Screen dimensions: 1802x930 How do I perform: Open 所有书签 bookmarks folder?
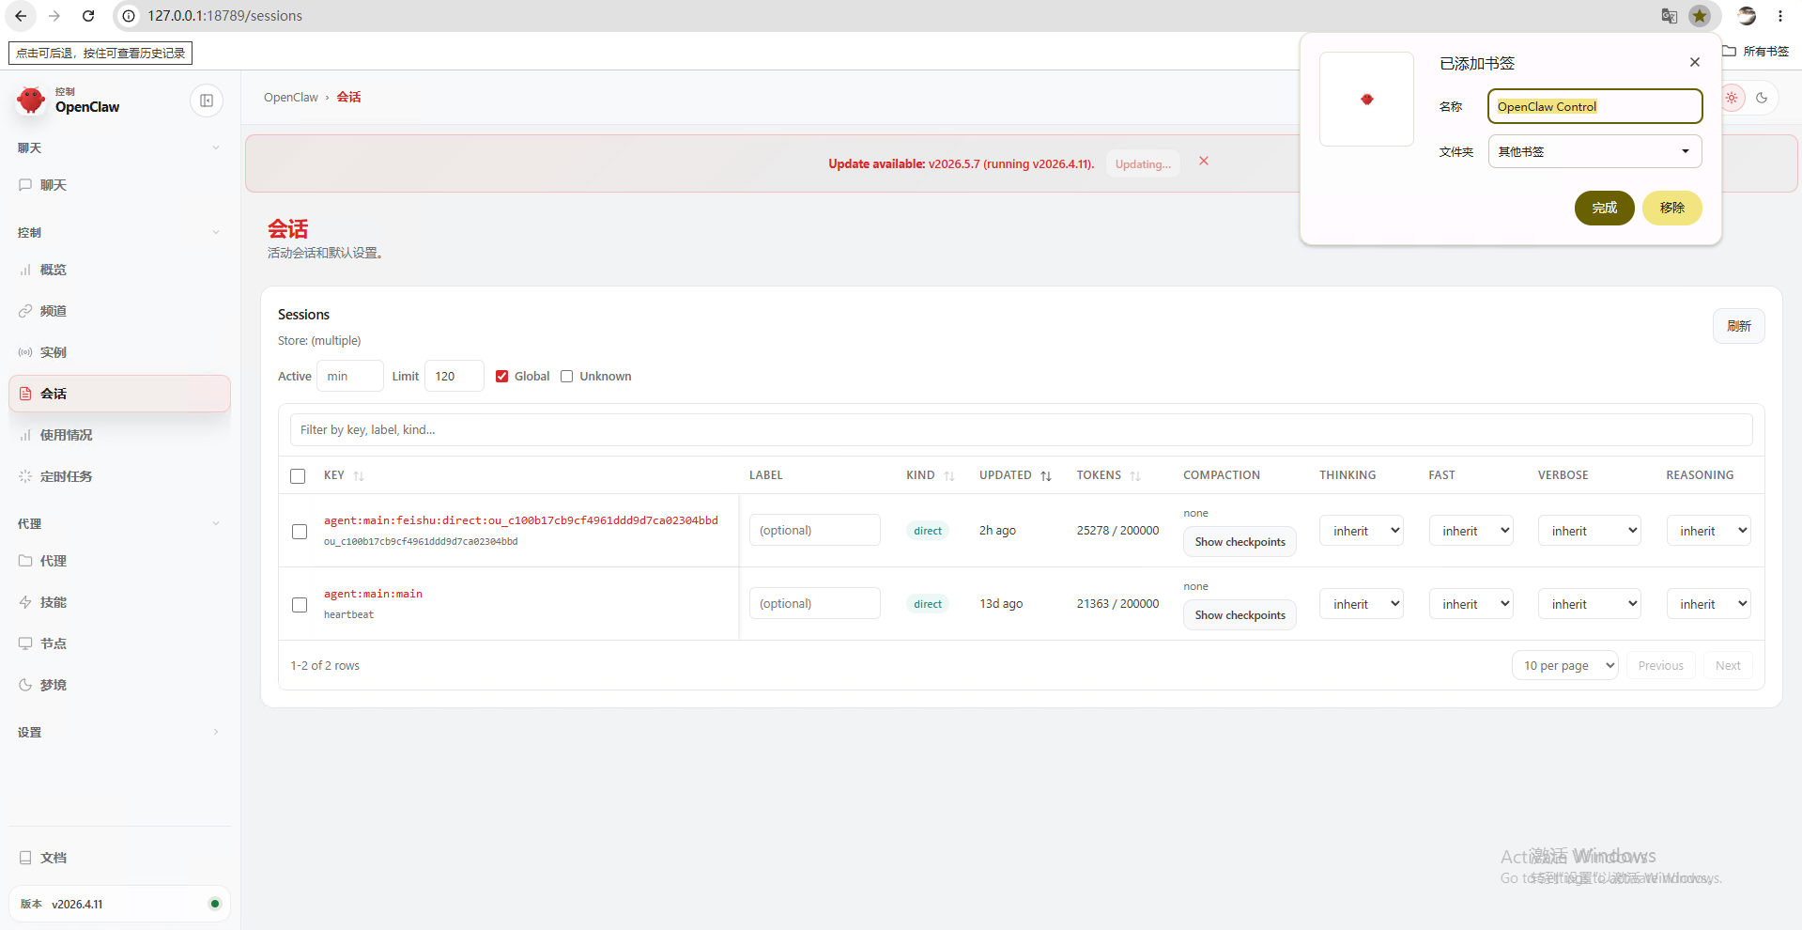coord(1756,52)
